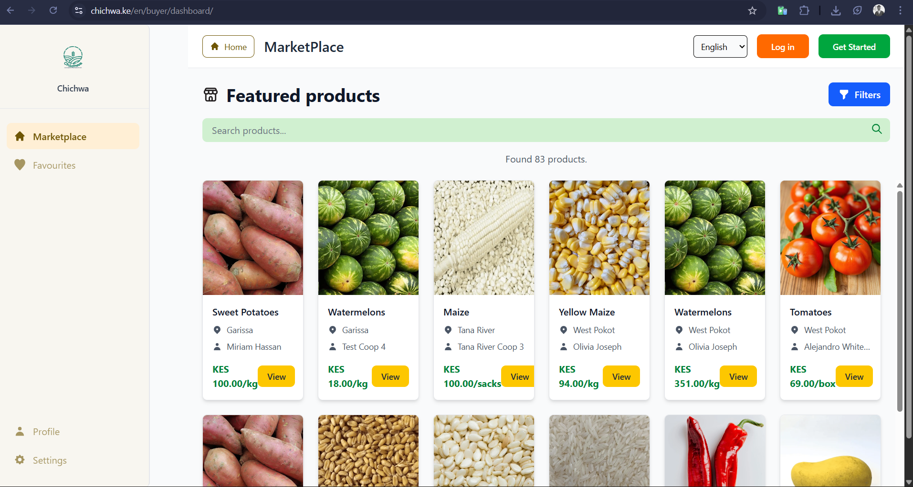This screenshot has width=913, height=487.
Task: Click the Home button
Action: coord(228,47)
